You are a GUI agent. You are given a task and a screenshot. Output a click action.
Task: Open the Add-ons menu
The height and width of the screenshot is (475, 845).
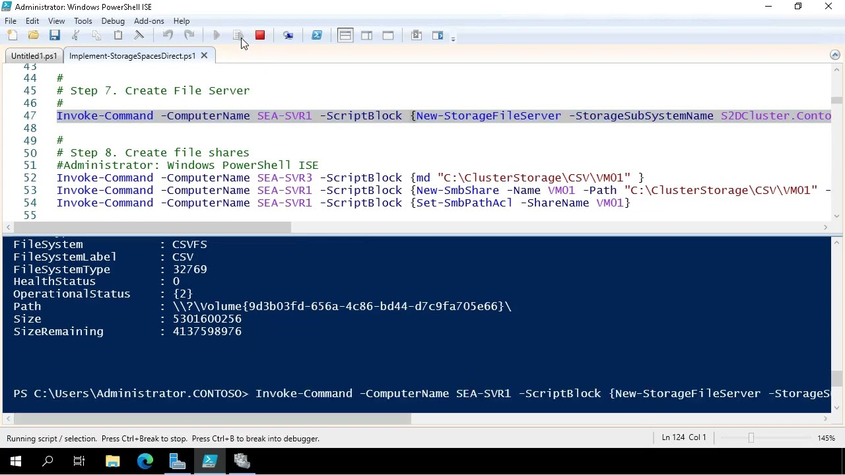(149, 21)
